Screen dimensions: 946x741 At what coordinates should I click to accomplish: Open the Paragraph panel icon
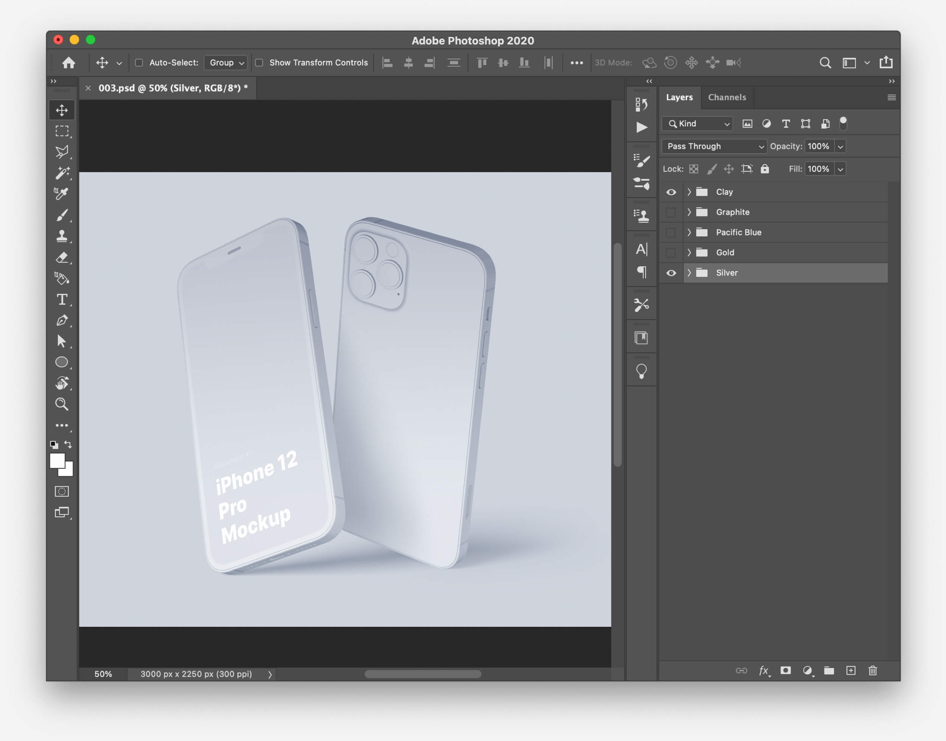[641, 272]
